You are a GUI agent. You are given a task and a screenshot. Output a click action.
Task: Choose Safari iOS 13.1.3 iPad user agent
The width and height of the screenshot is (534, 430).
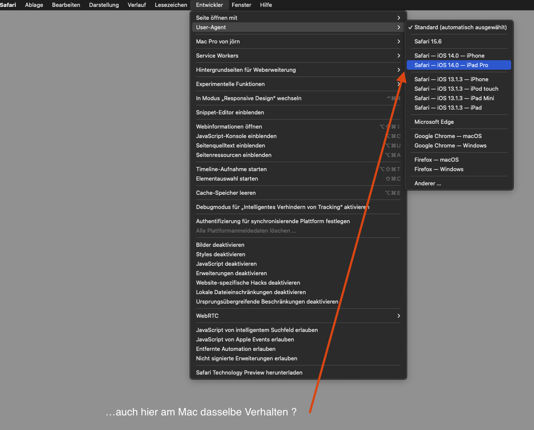[x=459, y=107]
